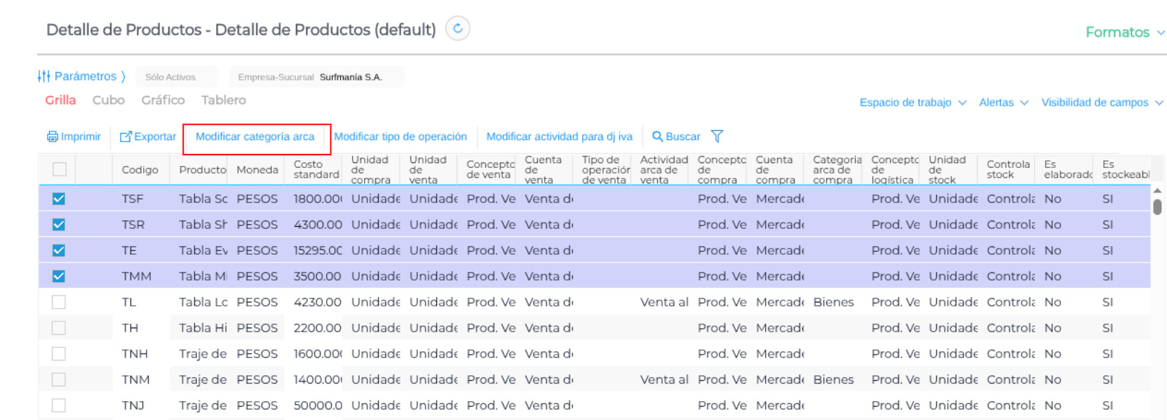
Task: Click Modificar actividad para dj iva
Action: click(x=560, y=136)
